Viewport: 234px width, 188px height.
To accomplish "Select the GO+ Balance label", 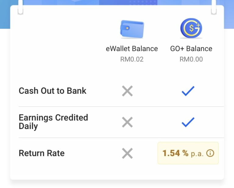I will (191, 49).
